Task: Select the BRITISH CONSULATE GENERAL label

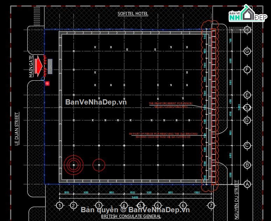Action: (x=131, y=216)
